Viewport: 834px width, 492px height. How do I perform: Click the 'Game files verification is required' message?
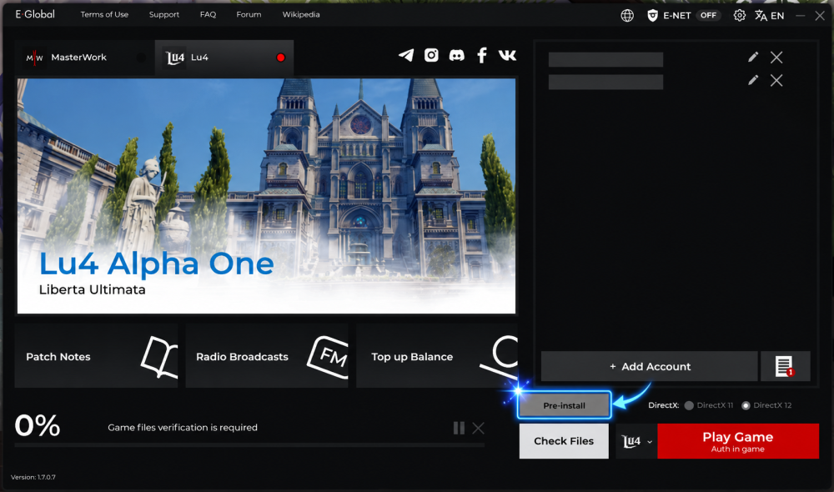[x=183, y=427]
